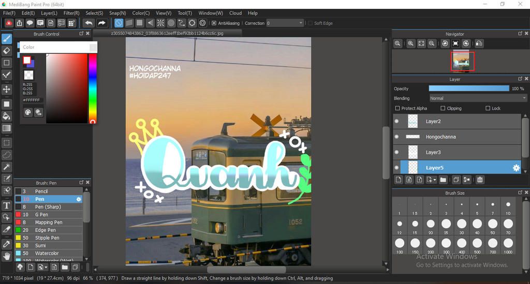Flip canvas view in Navigator
530x284 pixels.
tap(479, 43)
